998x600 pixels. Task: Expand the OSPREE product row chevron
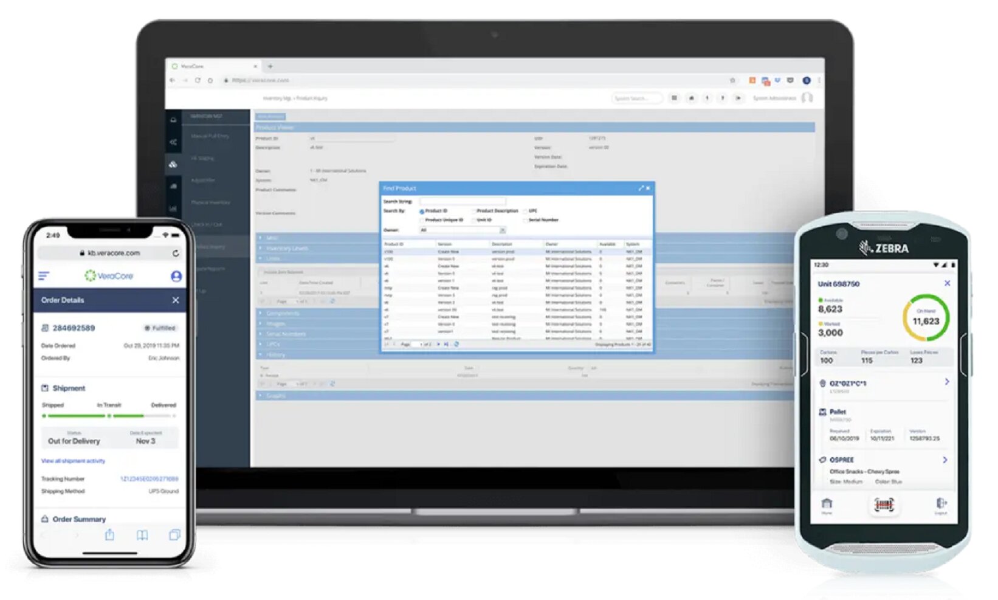(945, 460)
